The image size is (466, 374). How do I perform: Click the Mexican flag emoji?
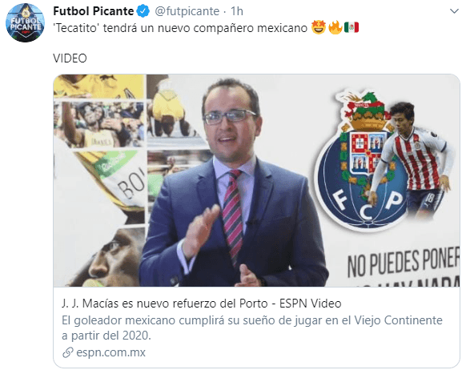[352, 28]
